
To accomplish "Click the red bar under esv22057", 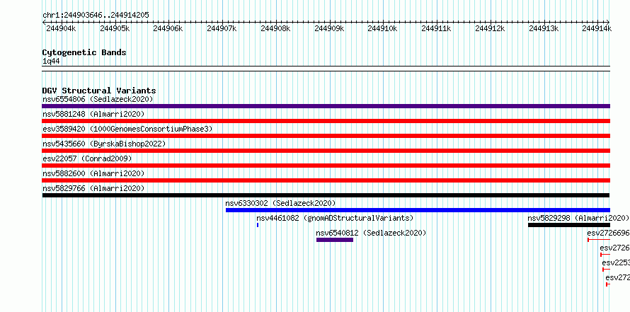I will tap(326, 166).
